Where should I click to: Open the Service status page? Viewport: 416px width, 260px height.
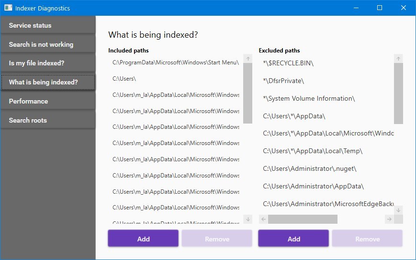click(48, 25)
